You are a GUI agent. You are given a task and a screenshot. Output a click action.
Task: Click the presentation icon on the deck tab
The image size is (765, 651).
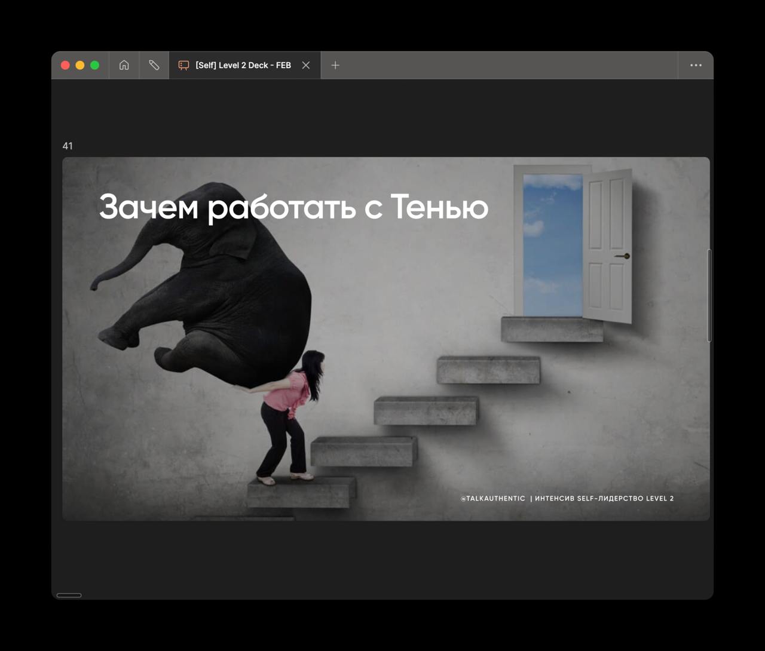click(183, 65)
